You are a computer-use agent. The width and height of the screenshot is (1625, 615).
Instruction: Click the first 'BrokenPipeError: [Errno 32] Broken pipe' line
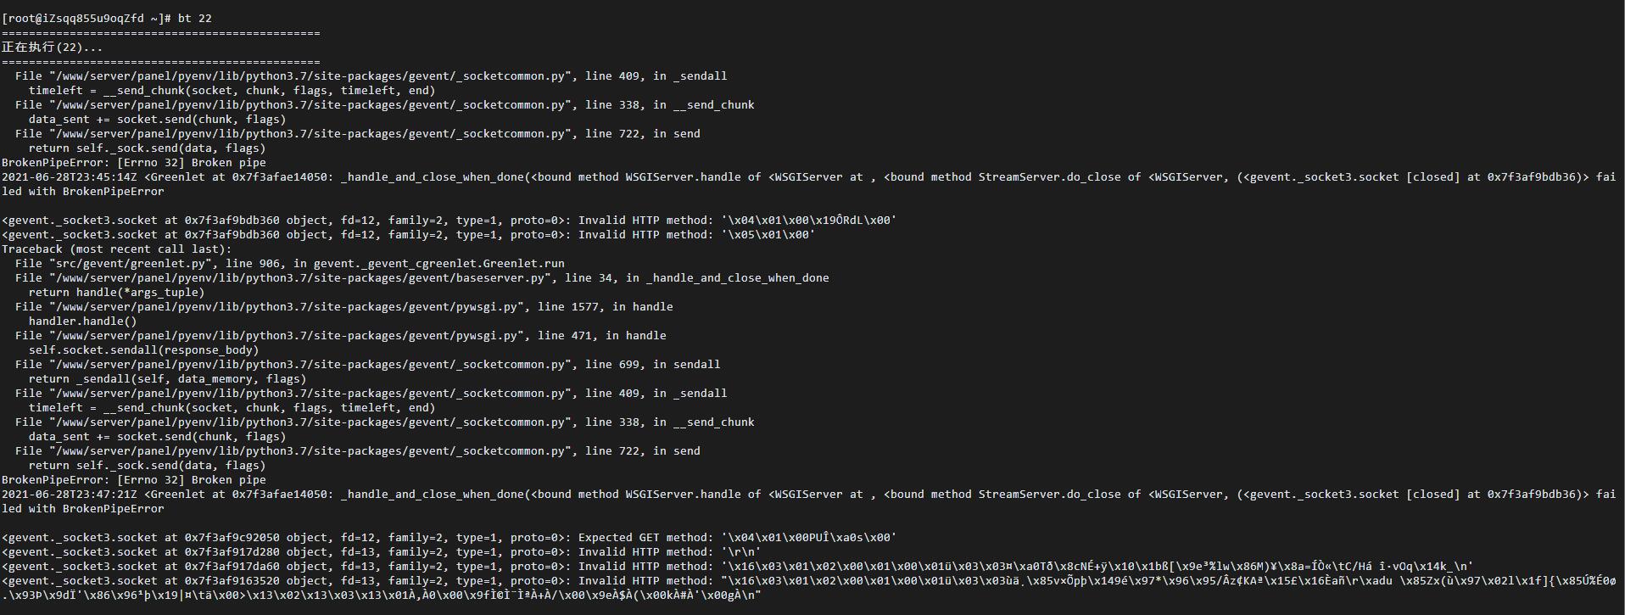click(x=134, y=162)
